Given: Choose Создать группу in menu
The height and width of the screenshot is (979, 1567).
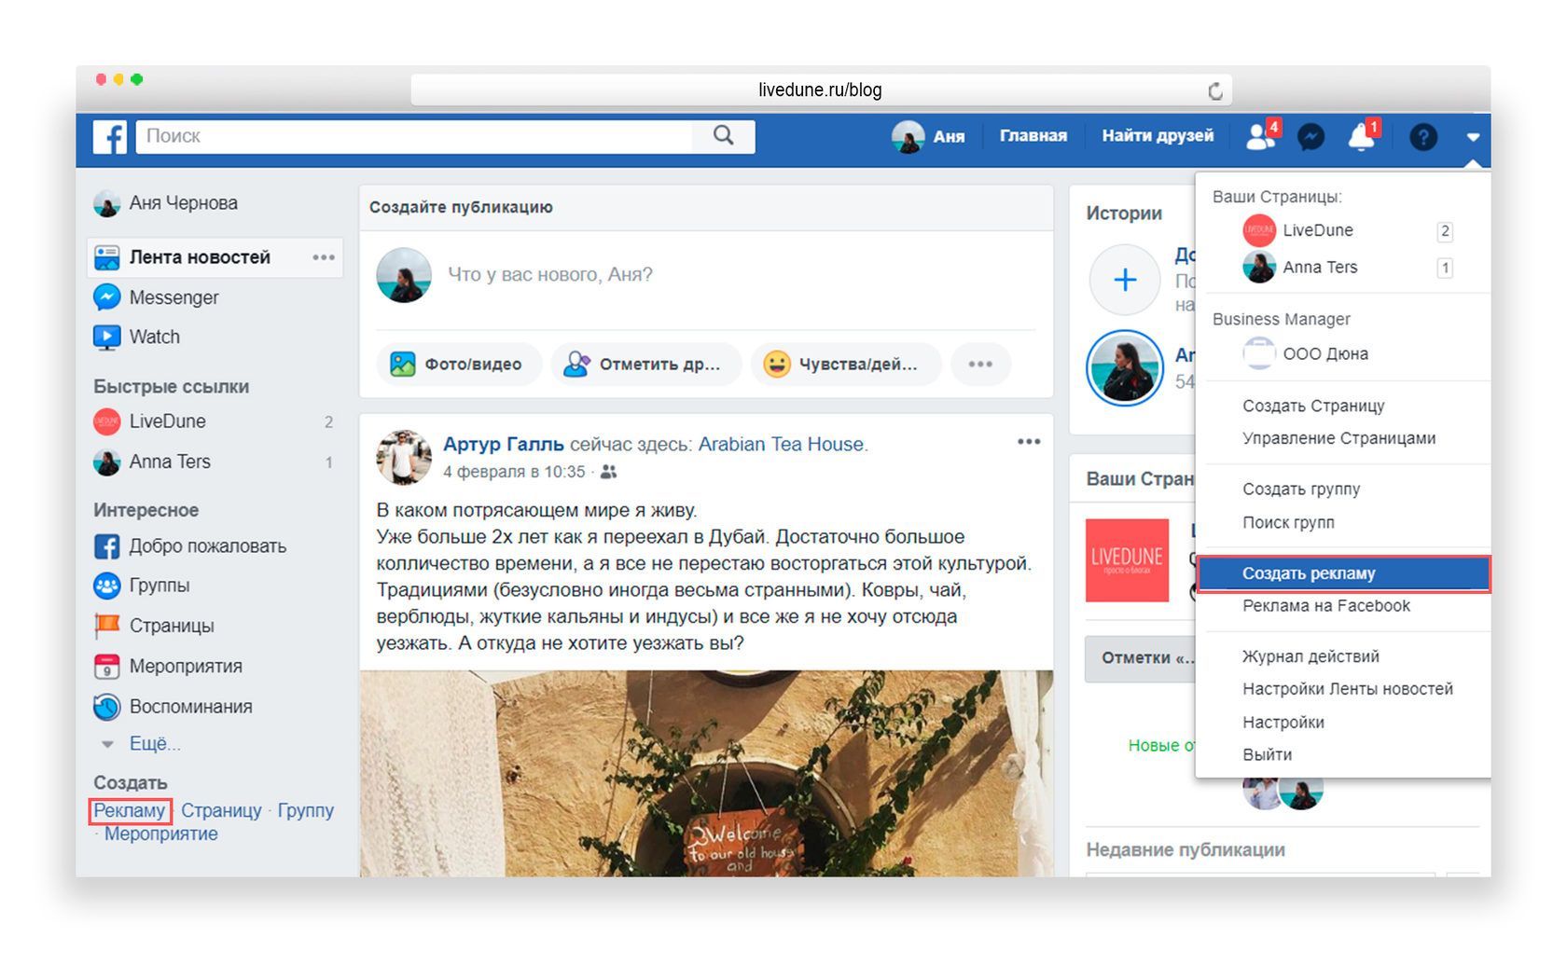Looking at the screenshot, I should (1301, 489).
